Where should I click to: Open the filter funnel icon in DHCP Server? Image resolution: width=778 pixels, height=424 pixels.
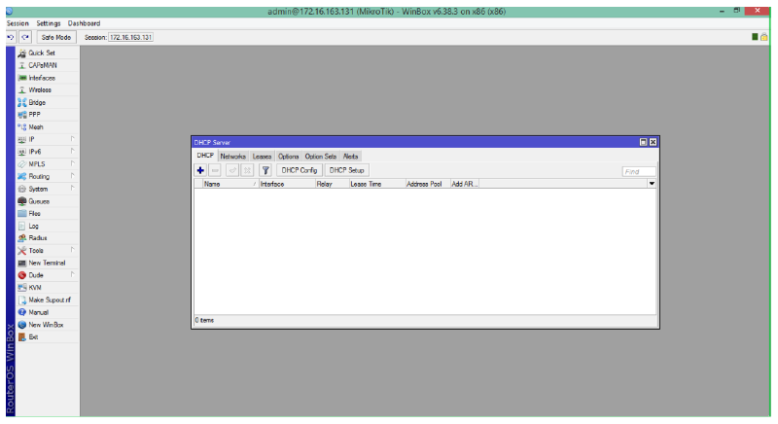pyautogui.click(x=265, y=170)
